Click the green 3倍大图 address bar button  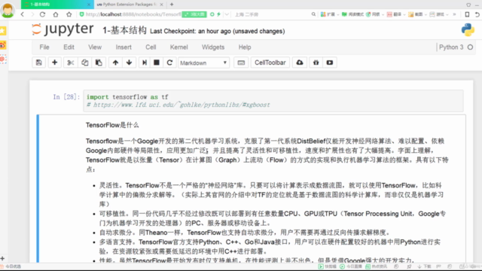pyautogui.click(x=194, y=14)
